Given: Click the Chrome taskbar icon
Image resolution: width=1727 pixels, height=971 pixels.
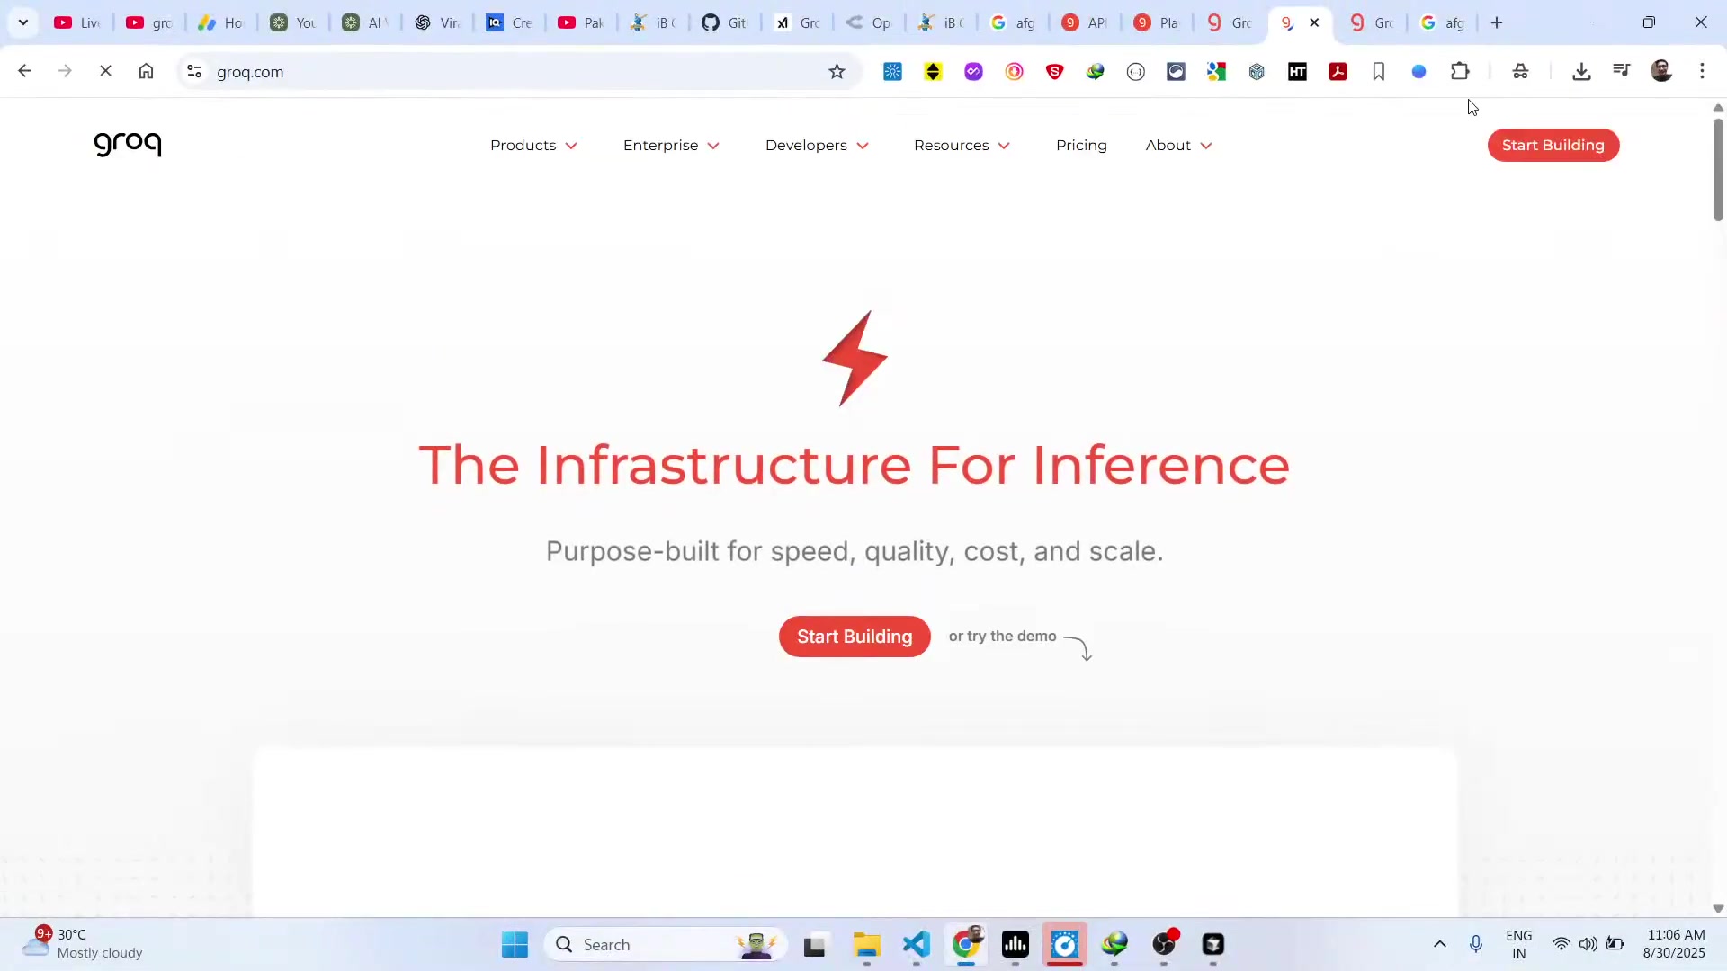Looking at the screenshot, I should coord(966,944).
